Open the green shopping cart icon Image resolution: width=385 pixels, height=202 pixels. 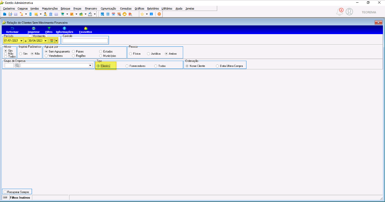tap(63, 14)
